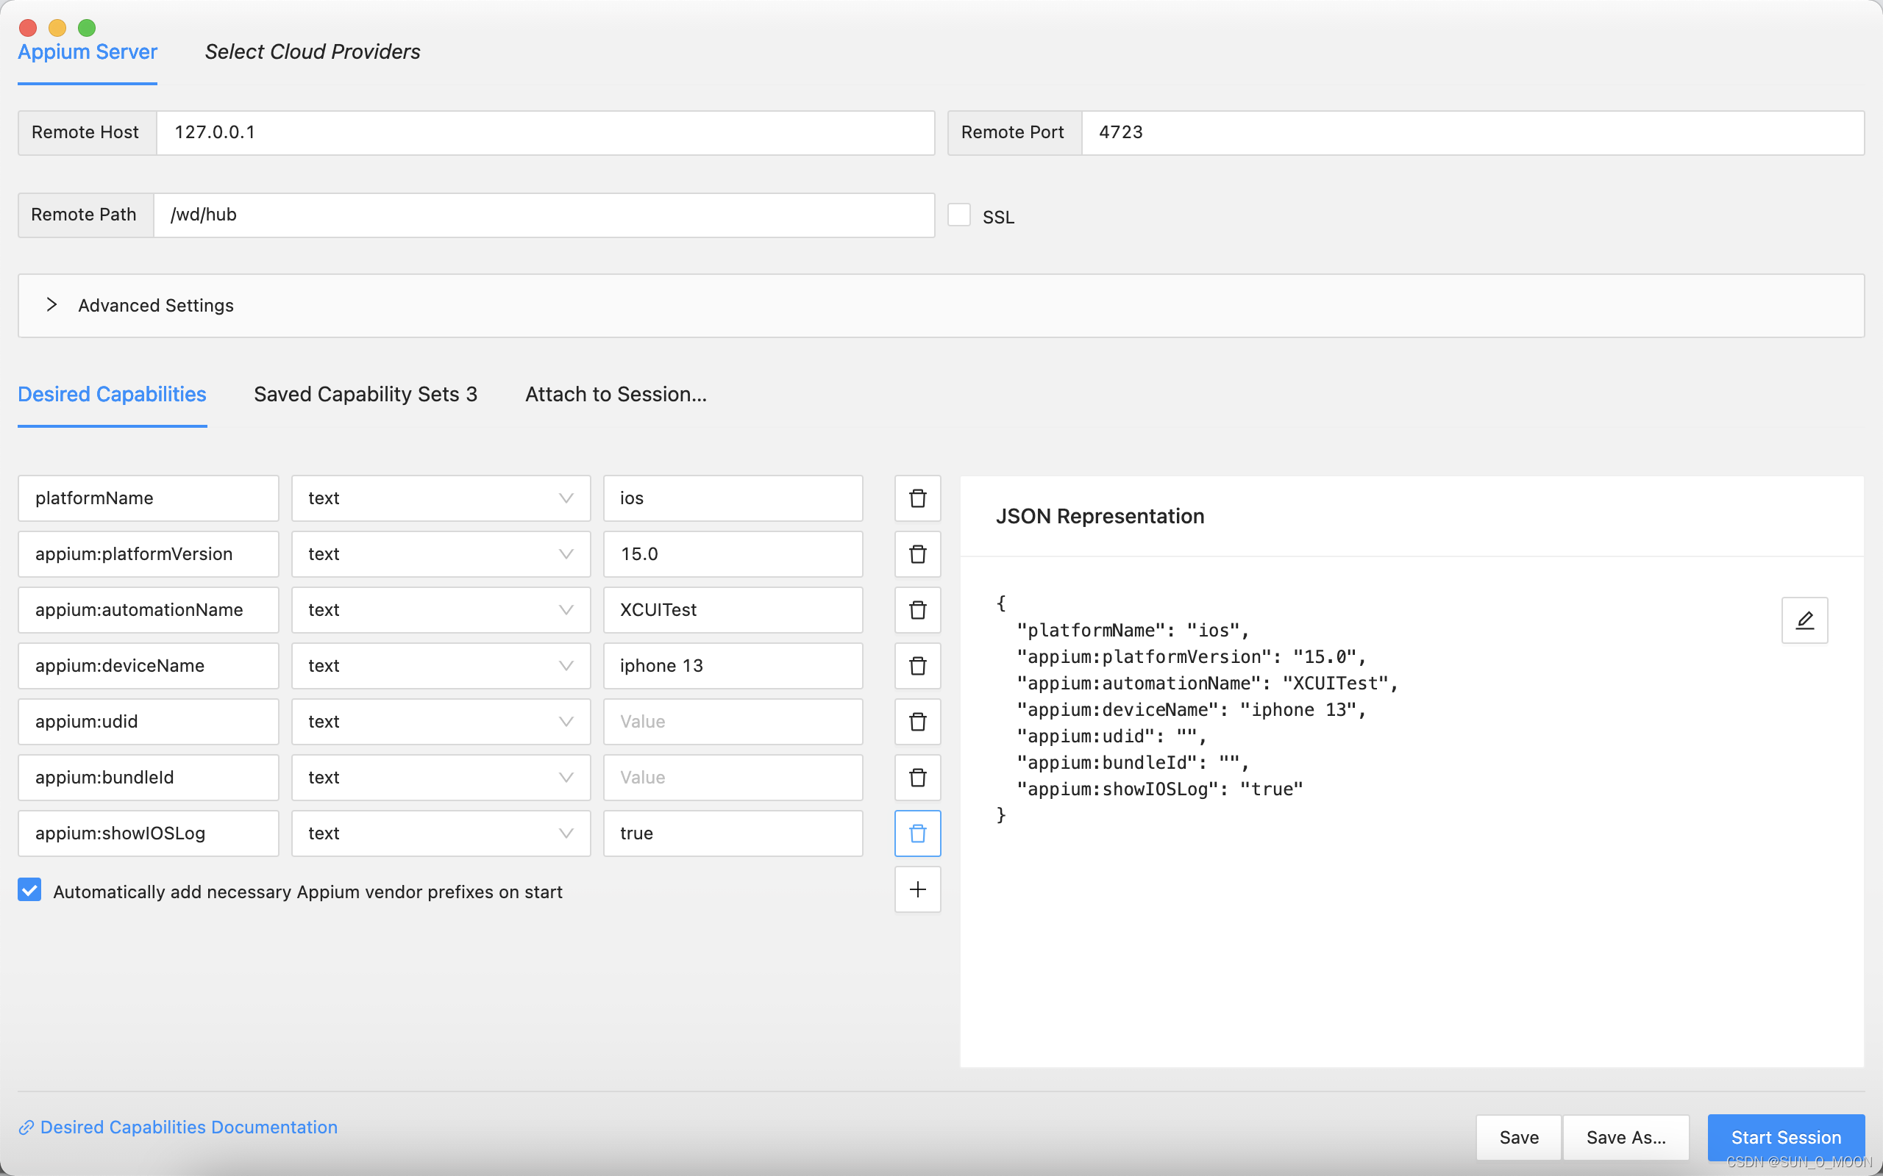This screenshot has height=1176, width=1883.
Task: Open Saved Capability Sets tab
Action: point(366,395)
